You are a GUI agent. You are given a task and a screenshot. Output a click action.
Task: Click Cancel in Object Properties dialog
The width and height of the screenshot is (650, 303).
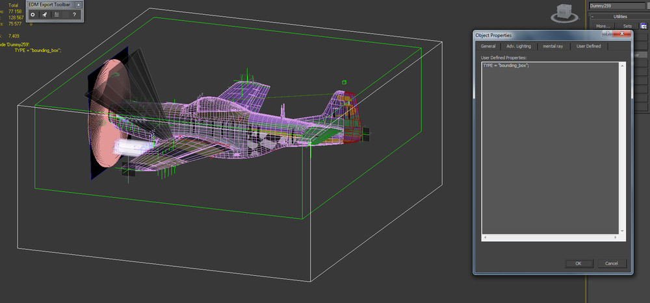(x=612, y=263)
